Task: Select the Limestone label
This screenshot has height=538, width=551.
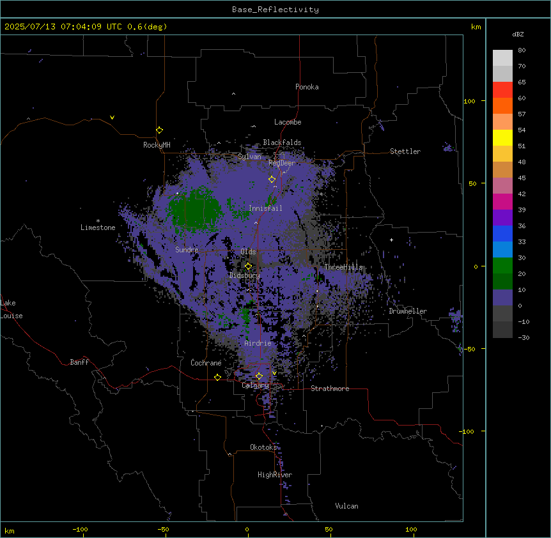Action: click(98, 227)
